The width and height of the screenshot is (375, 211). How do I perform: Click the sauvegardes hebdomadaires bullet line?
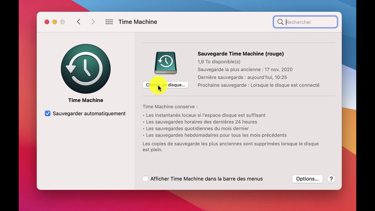pos(214,135)
